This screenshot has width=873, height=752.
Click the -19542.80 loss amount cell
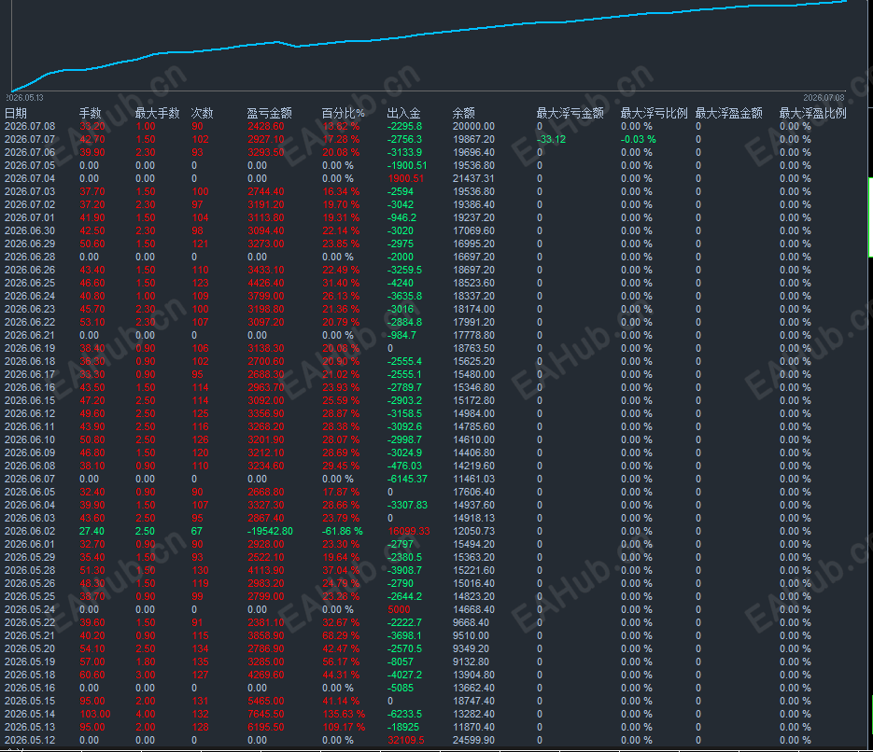270,531
